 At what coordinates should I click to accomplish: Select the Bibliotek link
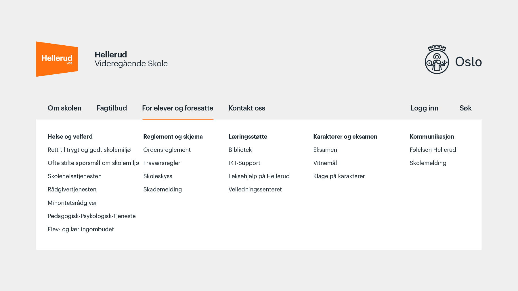point(240,150)
